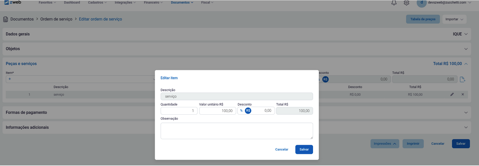This screenshot has width=479, height=166.
Task: Click the Quantidade input field
Action: 179,111
